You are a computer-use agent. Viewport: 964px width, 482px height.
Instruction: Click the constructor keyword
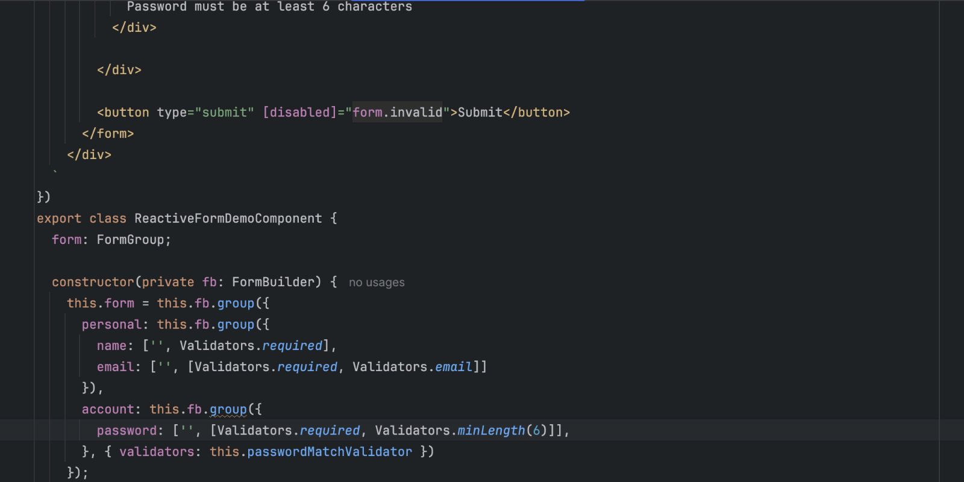[x=93, y=282]
